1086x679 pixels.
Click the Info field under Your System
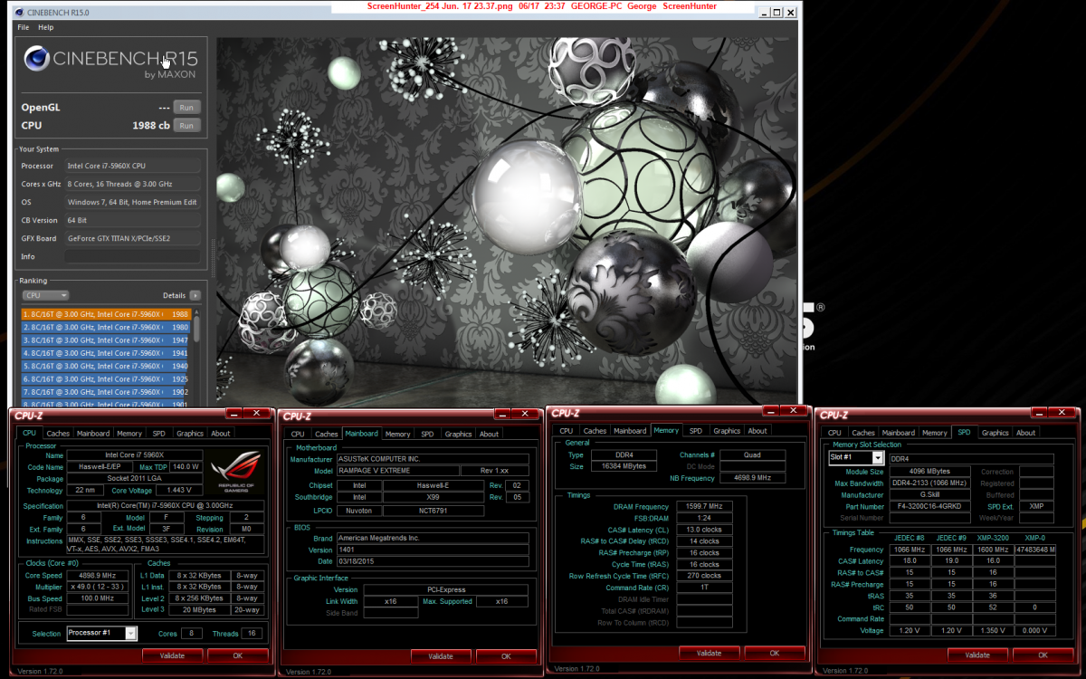[x=133, y=257]
